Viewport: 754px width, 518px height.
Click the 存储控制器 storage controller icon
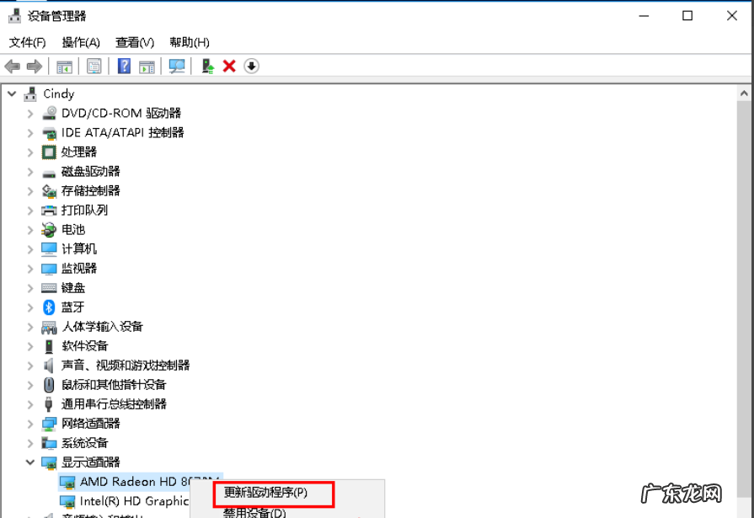tap(49, 191)
